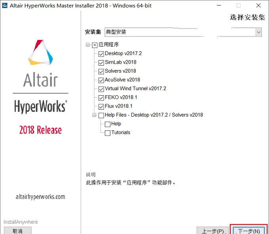Collapse the 应用程序 tree node

pos(88,45)
